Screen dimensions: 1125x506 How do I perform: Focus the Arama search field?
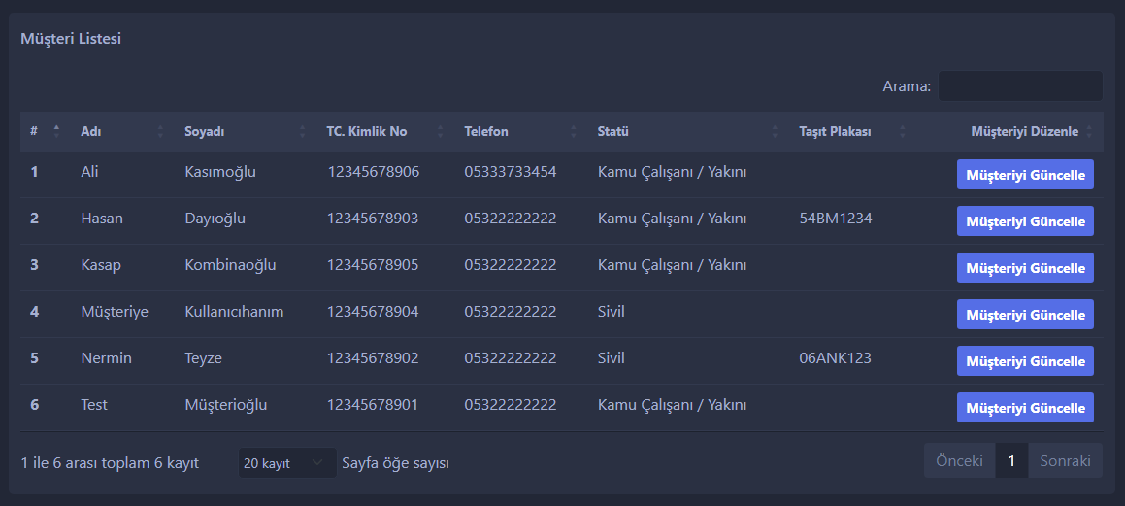point(1020,86)
